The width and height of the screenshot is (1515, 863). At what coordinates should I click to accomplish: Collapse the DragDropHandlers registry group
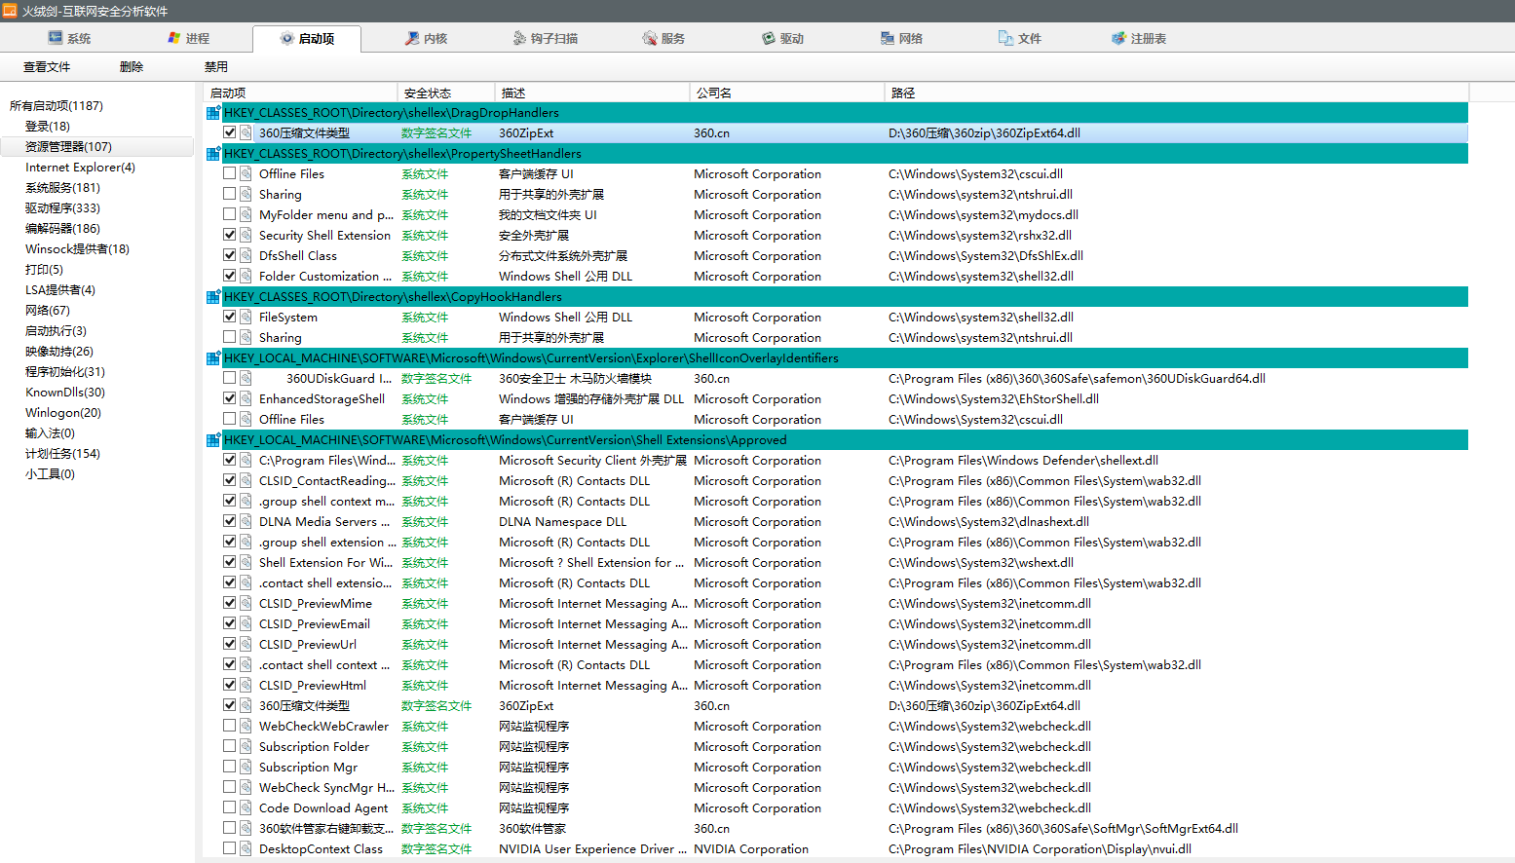tap(213, 113)
